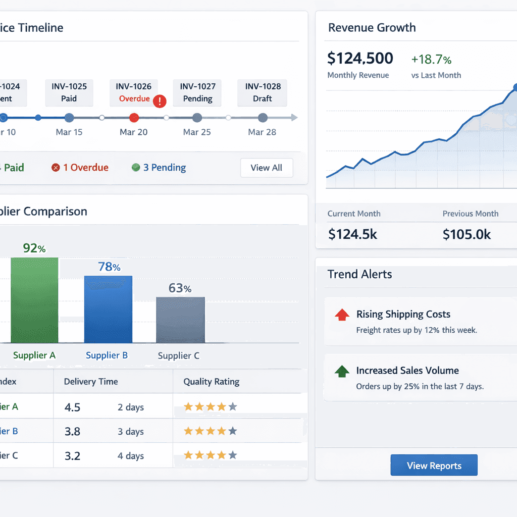Click the 3 days delivery time cell
517x517 pixels.
[131, 432]
